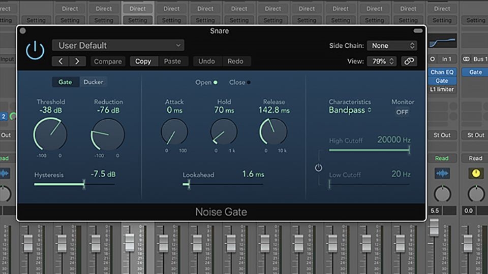The image size is (488, 274).
Task: Click the In 1 input slot
Action: [446, 59]
